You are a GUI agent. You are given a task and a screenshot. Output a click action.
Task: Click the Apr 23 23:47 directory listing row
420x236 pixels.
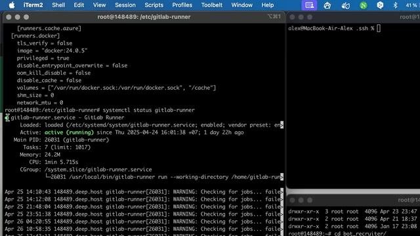352,211
